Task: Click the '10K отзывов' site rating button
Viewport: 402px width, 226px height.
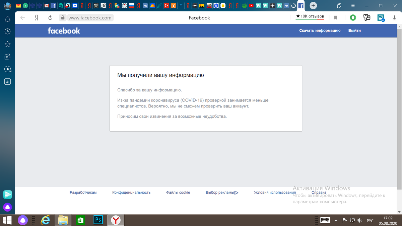Action: (x=310, y=16)
